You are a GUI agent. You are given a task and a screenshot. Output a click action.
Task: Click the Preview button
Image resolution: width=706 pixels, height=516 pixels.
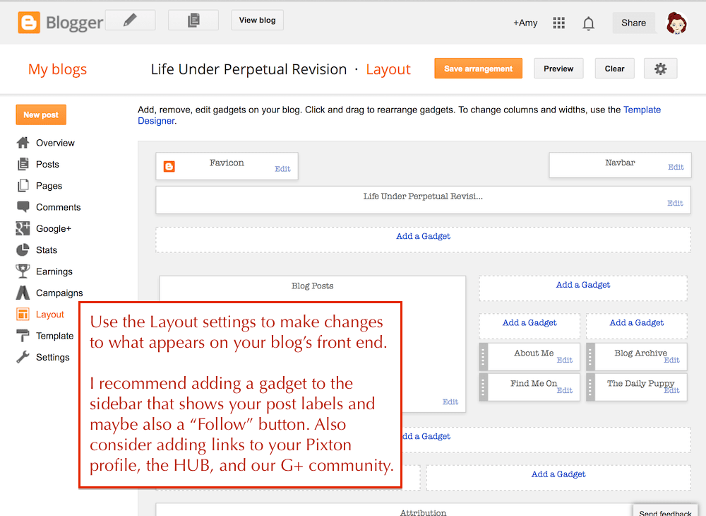558,69
